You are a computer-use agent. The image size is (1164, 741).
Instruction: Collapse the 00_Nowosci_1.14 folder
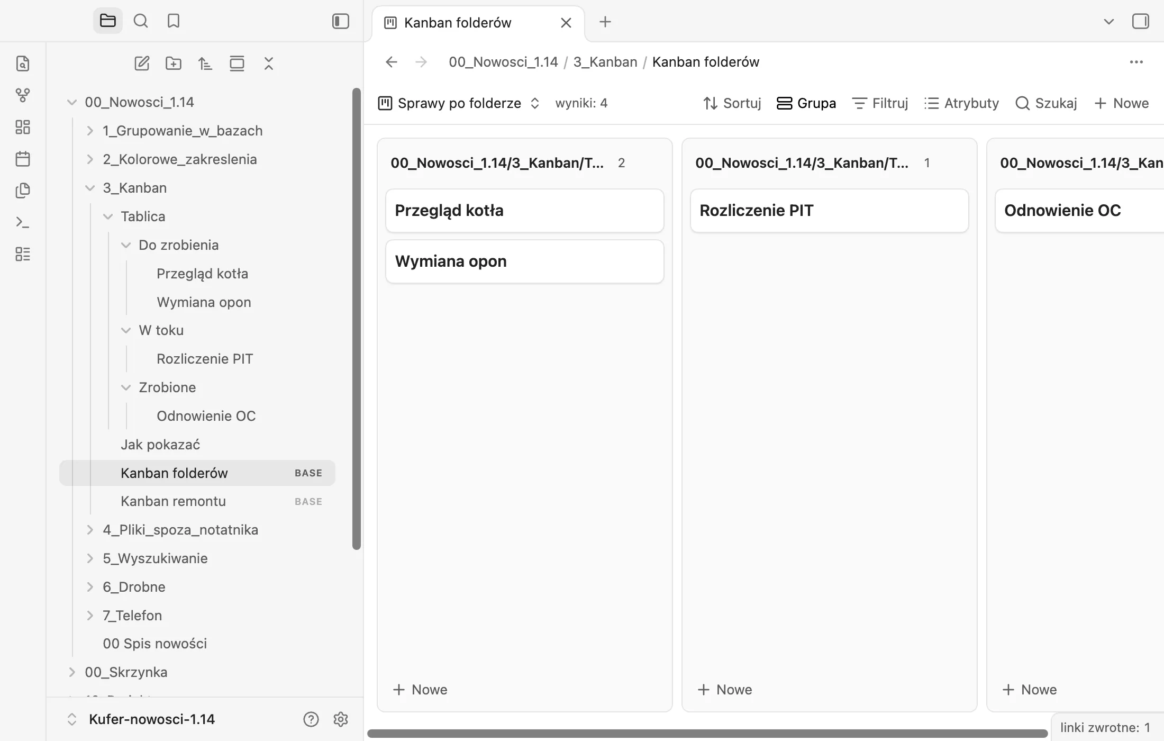[x=72, y=102]
